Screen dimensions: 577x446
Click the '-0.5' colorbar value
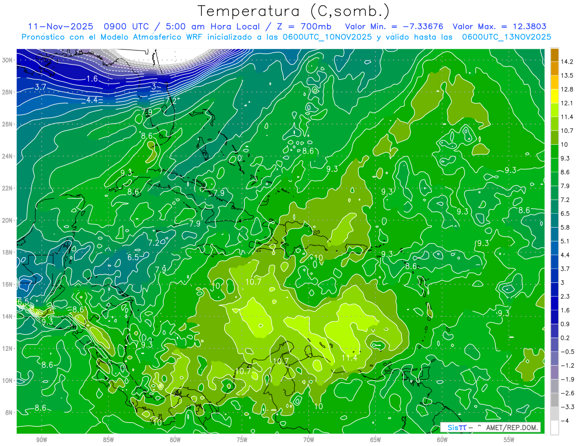[568, 352]
